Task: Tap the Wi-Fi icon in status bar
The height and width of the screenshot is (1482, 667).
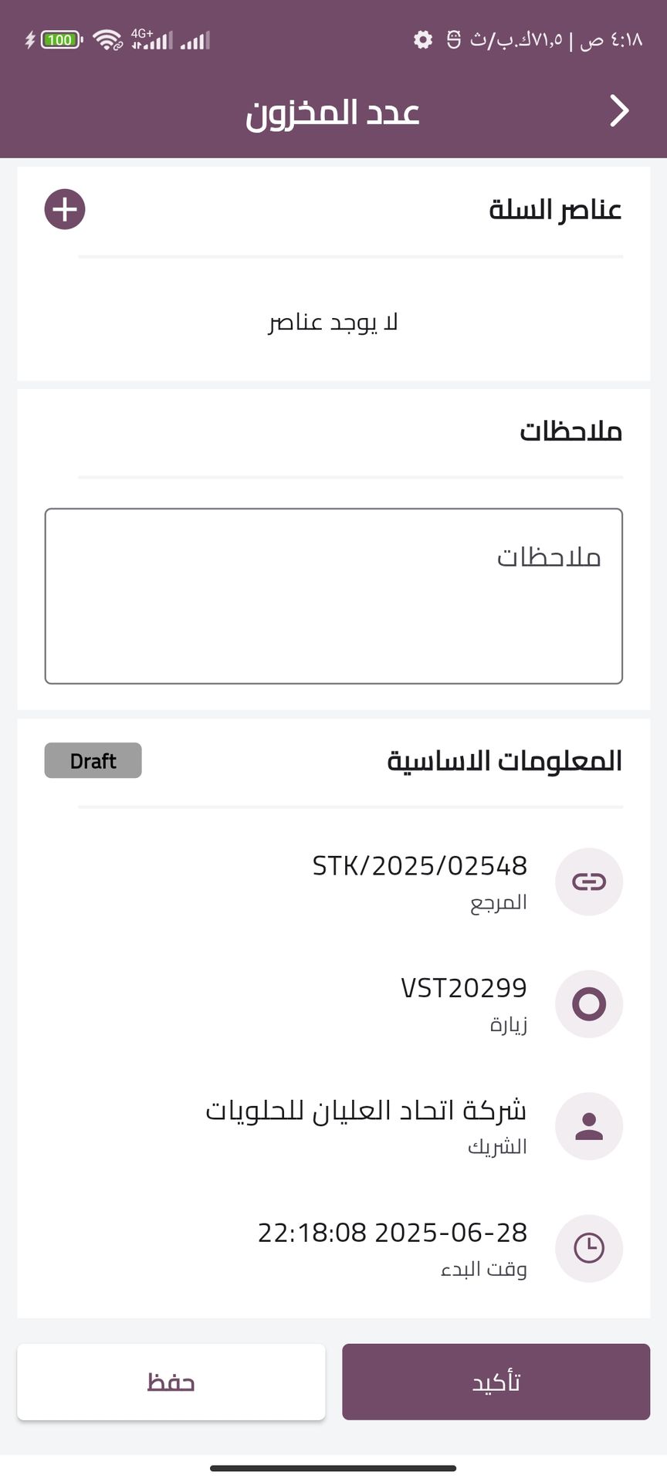Action: click(107, 39)
